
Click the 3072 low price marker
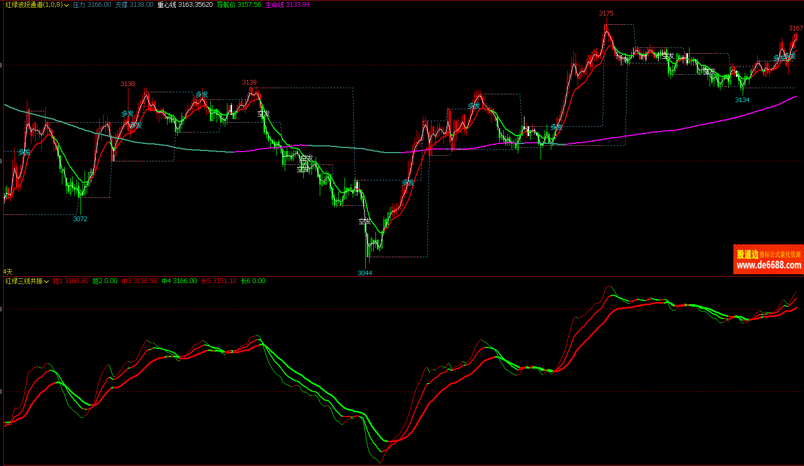click(80, 219)
